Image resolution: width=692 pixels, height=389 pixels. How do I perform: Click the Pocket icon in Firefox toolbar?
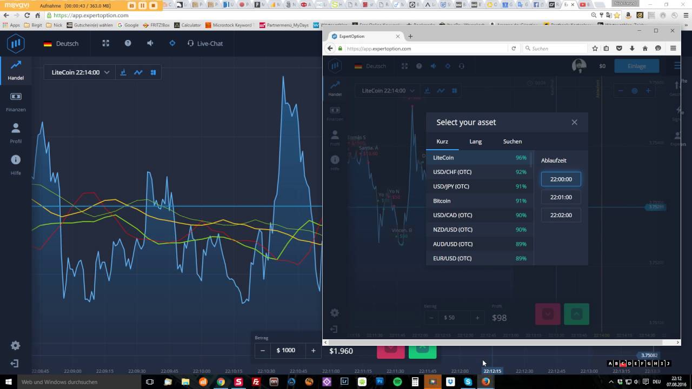point(620,48)
